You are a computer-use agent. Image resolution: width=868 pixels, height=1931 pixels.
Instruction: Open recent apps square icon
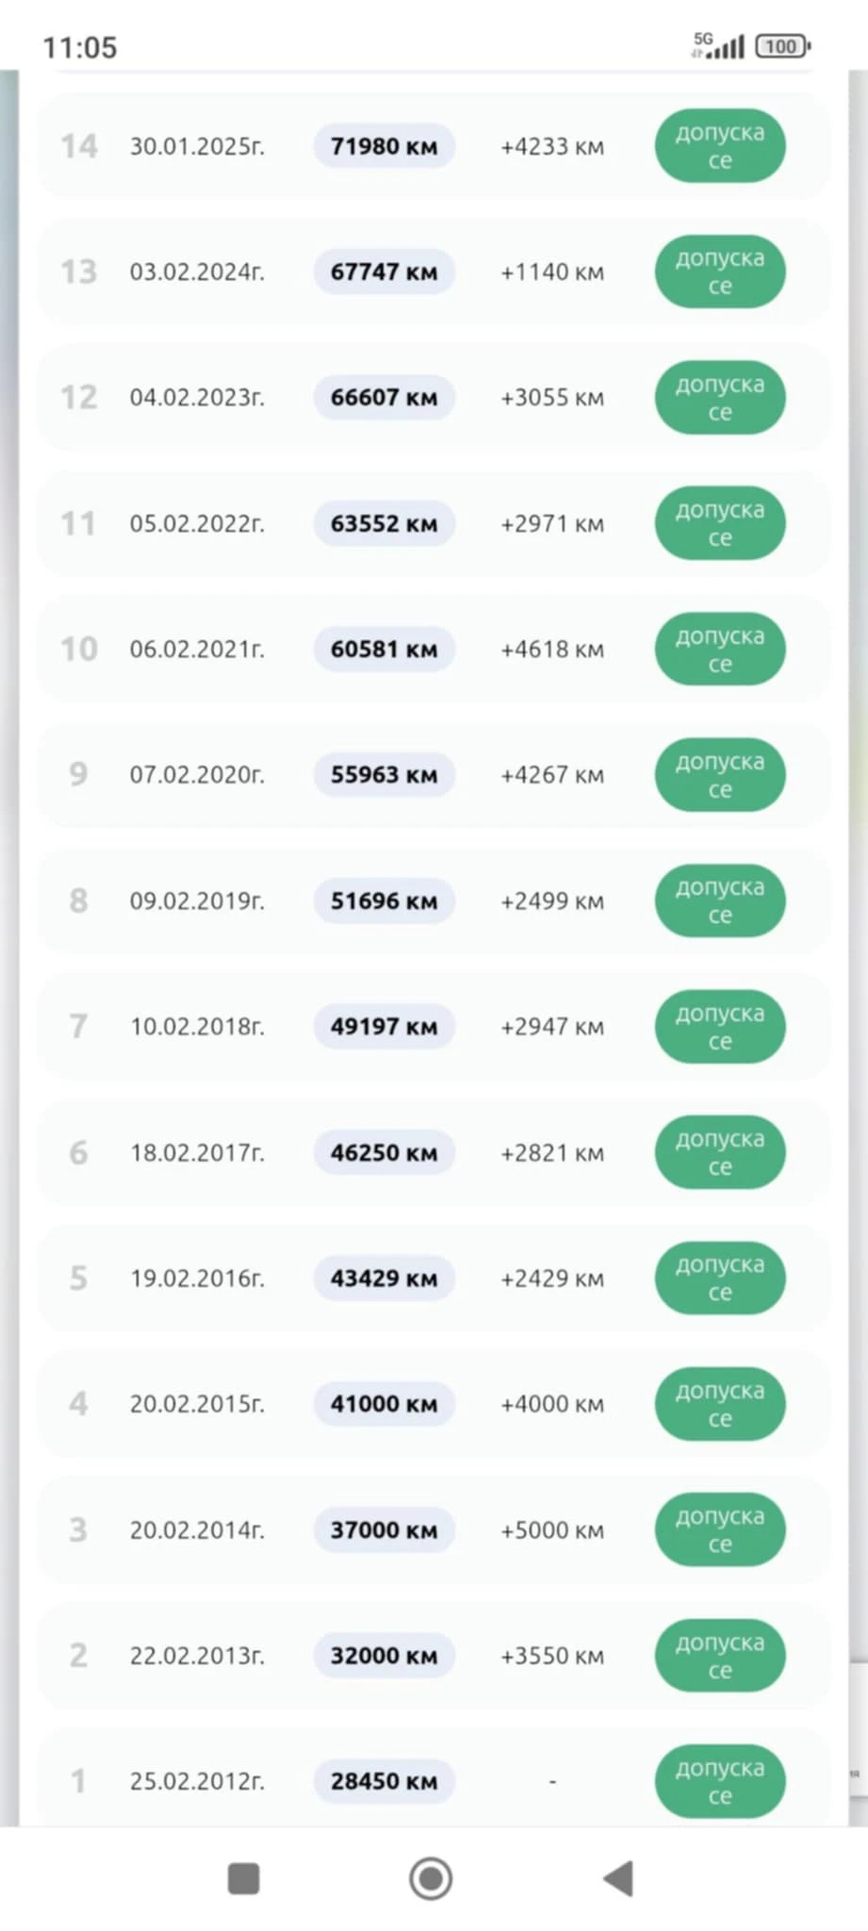pyautogui.click(x=244, y=1878)
